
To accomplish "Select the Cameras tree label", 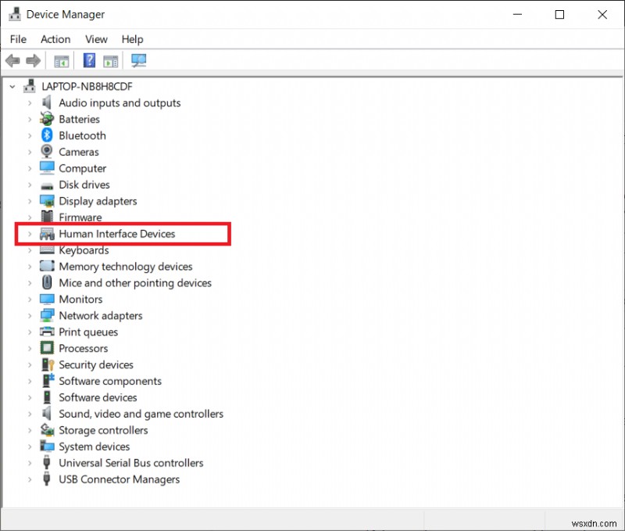I will coord(79,152).
